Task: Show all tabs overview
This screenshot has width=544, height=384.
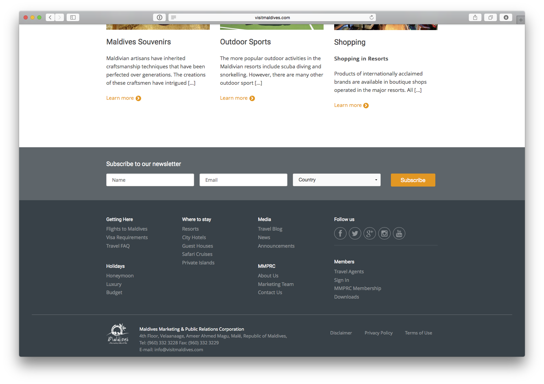Action: [x=490, y=17]
